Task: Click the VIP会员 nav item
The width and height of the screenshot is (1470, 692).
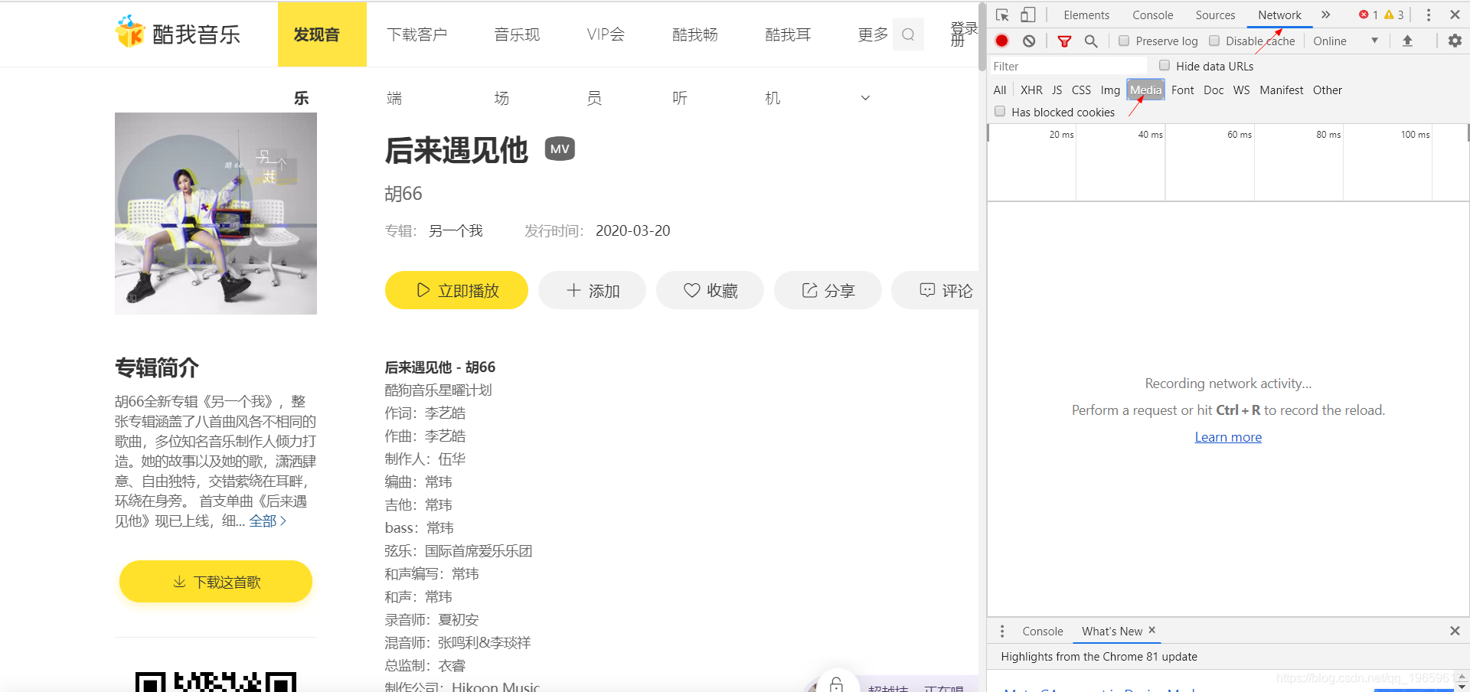Action: click(x=606, y=34)
